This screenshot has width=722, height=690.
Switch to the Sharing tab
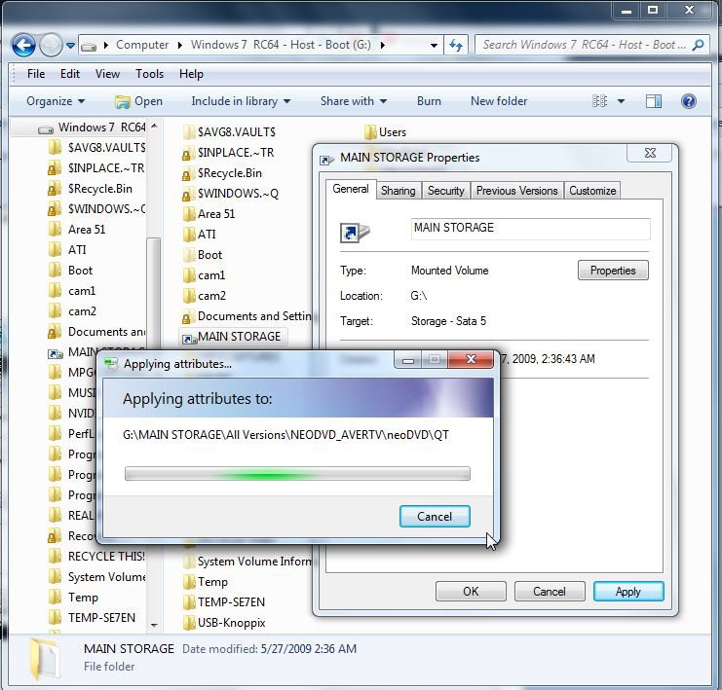pos(398,191)
